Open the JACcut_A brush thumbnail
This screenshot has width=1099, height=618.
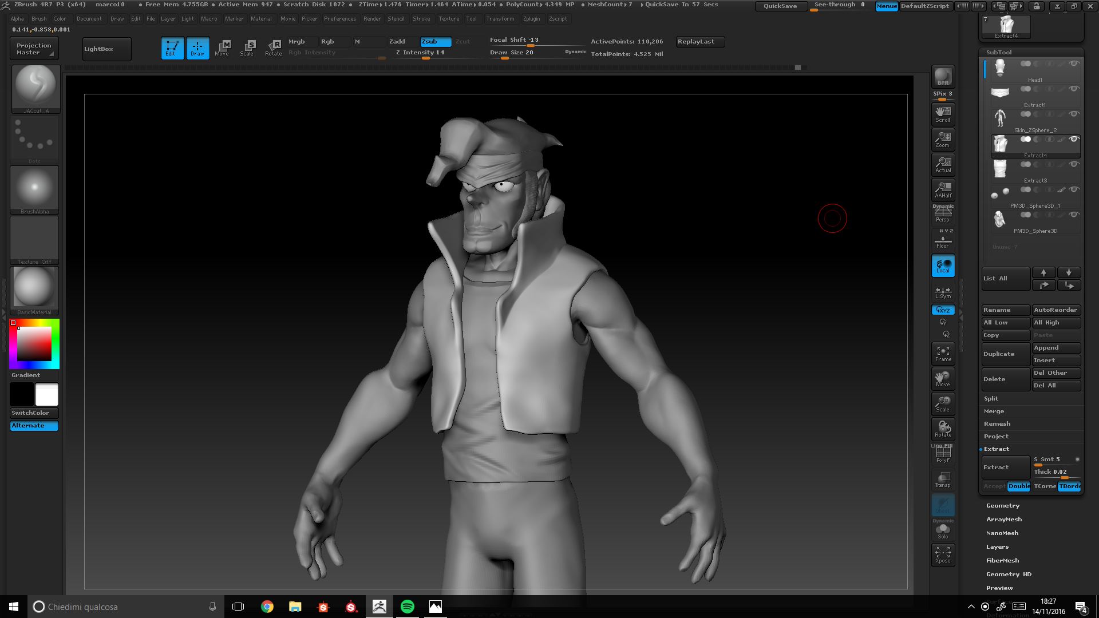35,89
